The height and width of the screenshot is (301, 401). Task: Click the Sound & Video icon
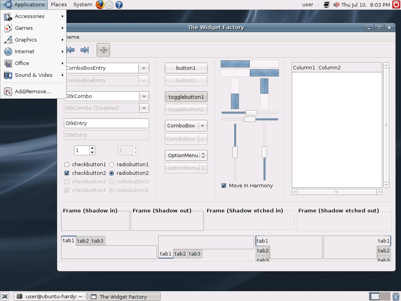point(8,75)
